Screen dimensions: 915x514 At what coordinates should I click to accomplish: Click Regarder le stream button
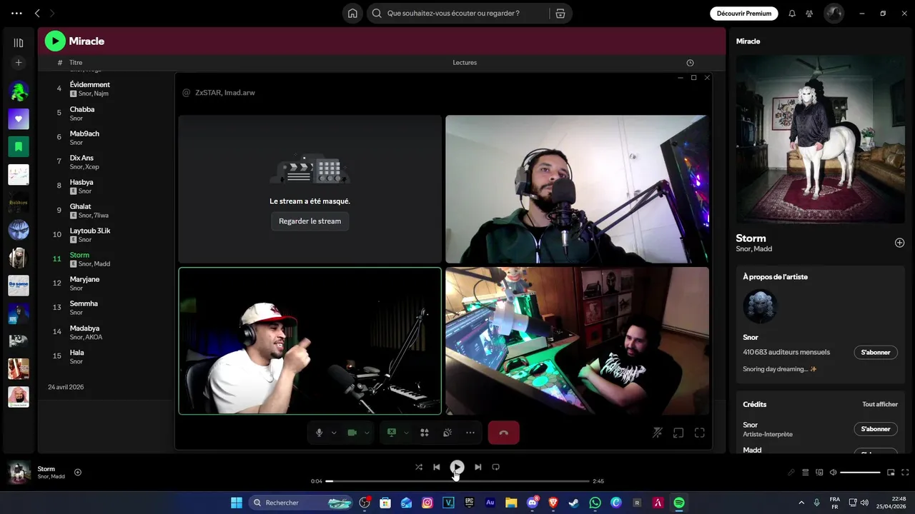tap(310, 221)
